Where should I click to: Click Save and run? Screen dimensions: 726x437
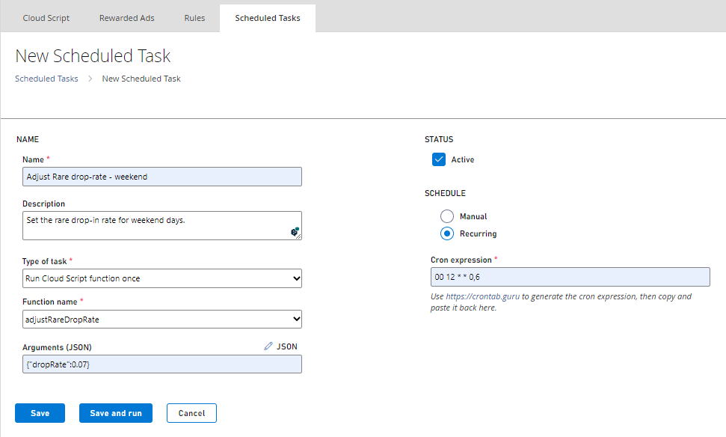pos(115,412)
